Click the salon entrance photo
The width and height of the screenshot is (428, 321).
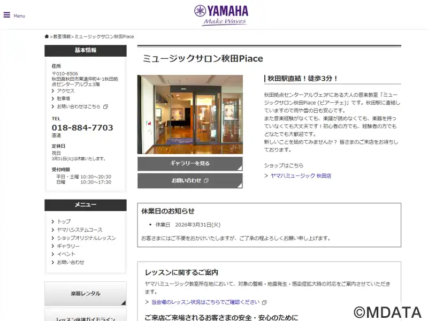click(190, 114)
